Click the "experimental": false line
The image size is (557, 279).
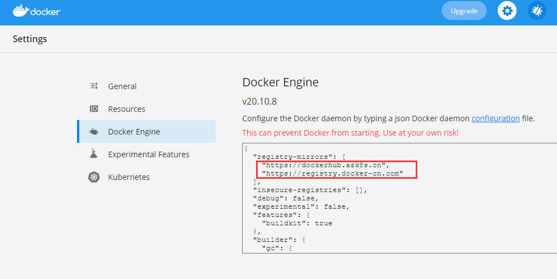point(302,206)
